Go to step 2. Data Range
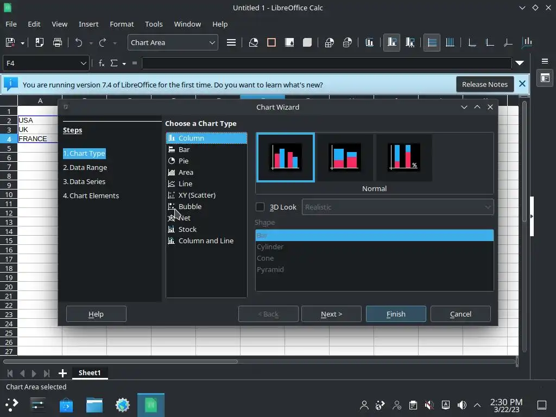 85,167
